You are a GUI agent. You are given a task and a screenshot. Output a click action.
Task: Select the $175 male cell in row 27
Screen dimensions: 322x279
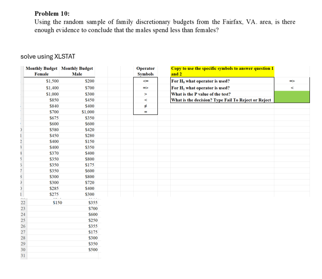pyautogui.click(x=81, y=232)
